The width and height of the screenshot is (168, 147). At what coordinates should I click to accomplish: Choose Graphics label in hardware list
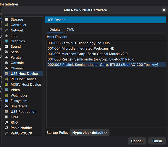pyautogui.click(x=18, y=41)
